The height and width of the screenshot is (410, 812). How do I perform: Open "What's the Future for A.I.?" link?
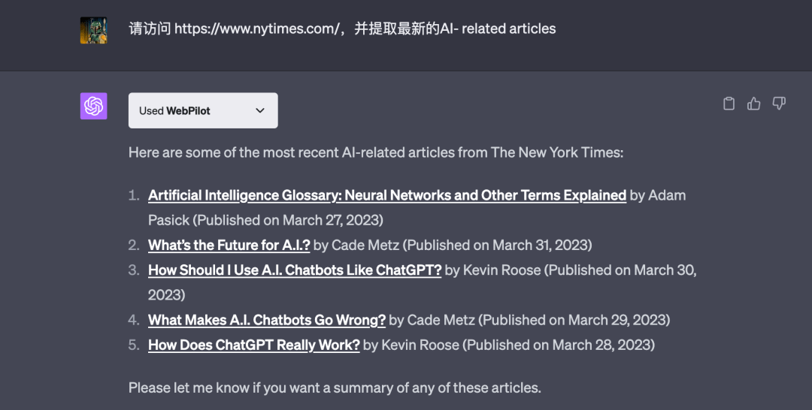coord(229,245)
